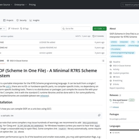
Task: Focus the Go to file search box
Action: pyautogui.click(x=76, y=28)
